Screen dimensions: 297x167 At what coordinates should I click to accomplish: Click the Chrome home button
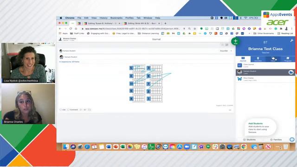tap(76, 29)
